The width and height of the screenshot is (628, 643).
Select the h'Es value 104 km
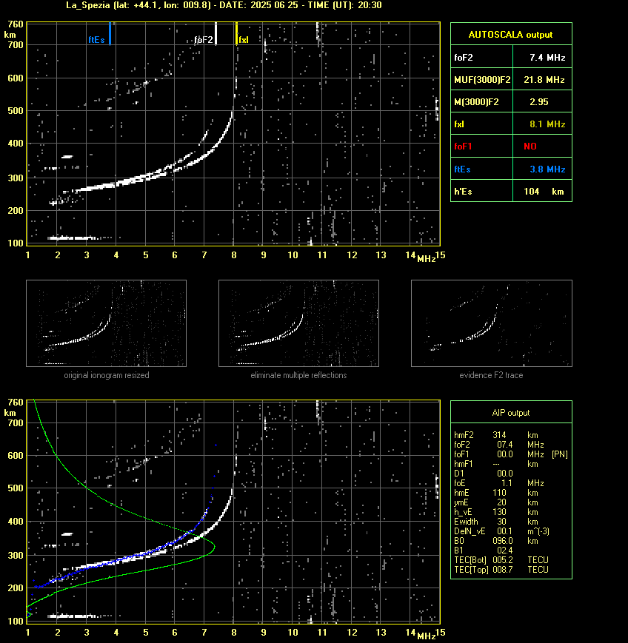click(544, 192)
